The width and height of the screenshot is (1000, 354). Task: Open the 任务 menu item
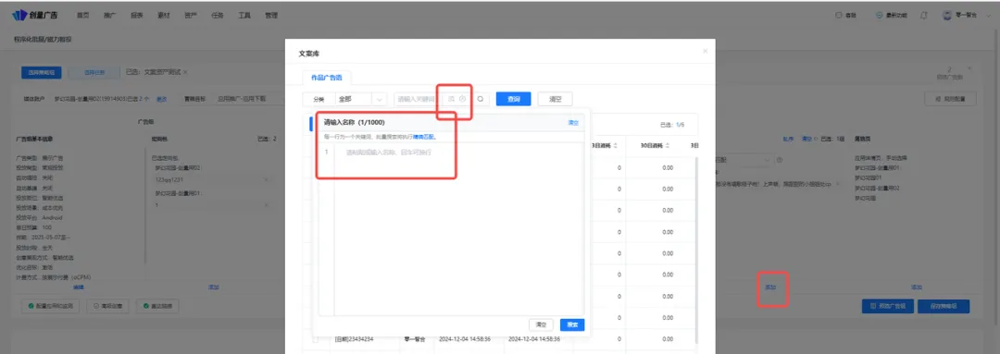tap(217, 16)
